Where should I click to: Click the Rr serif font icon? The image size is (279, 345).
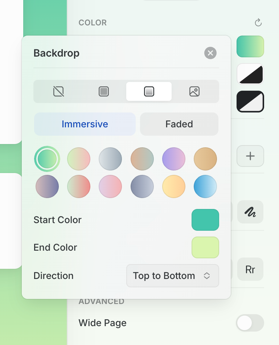[250, 270]
